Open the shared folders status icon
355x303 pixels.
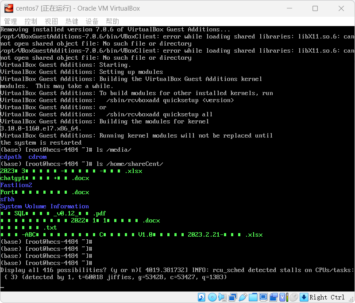point(253,297)
